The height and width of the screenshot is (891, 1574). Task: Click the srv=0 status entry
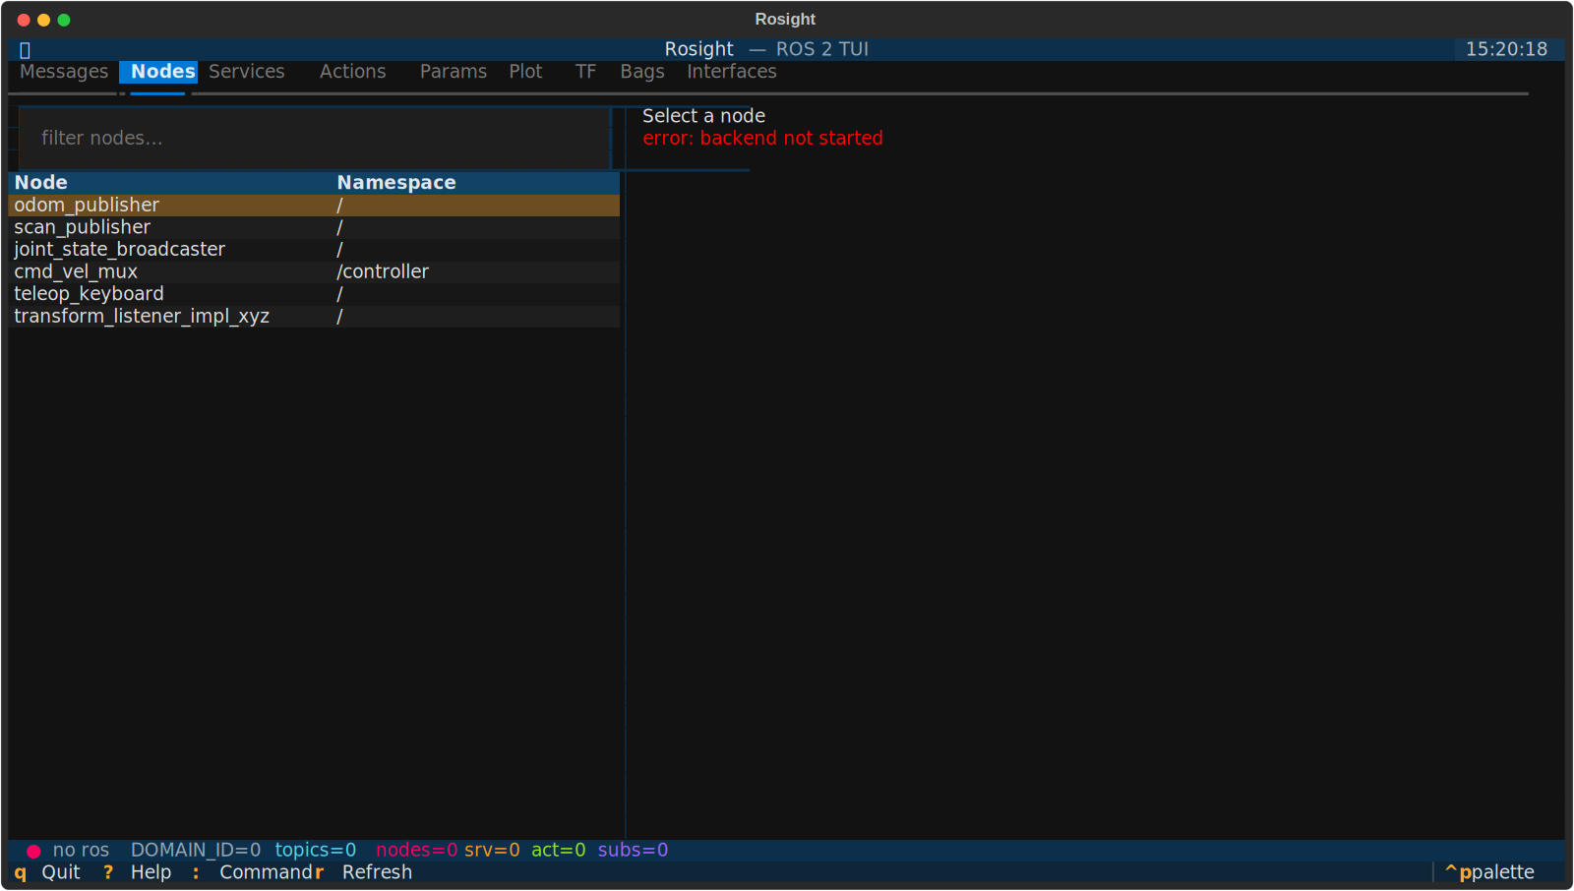tap(492, 850)
